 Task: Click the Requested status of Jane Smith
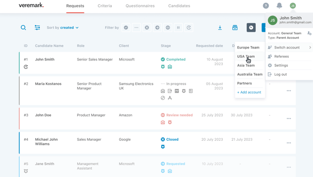click(x=173, y=163)
